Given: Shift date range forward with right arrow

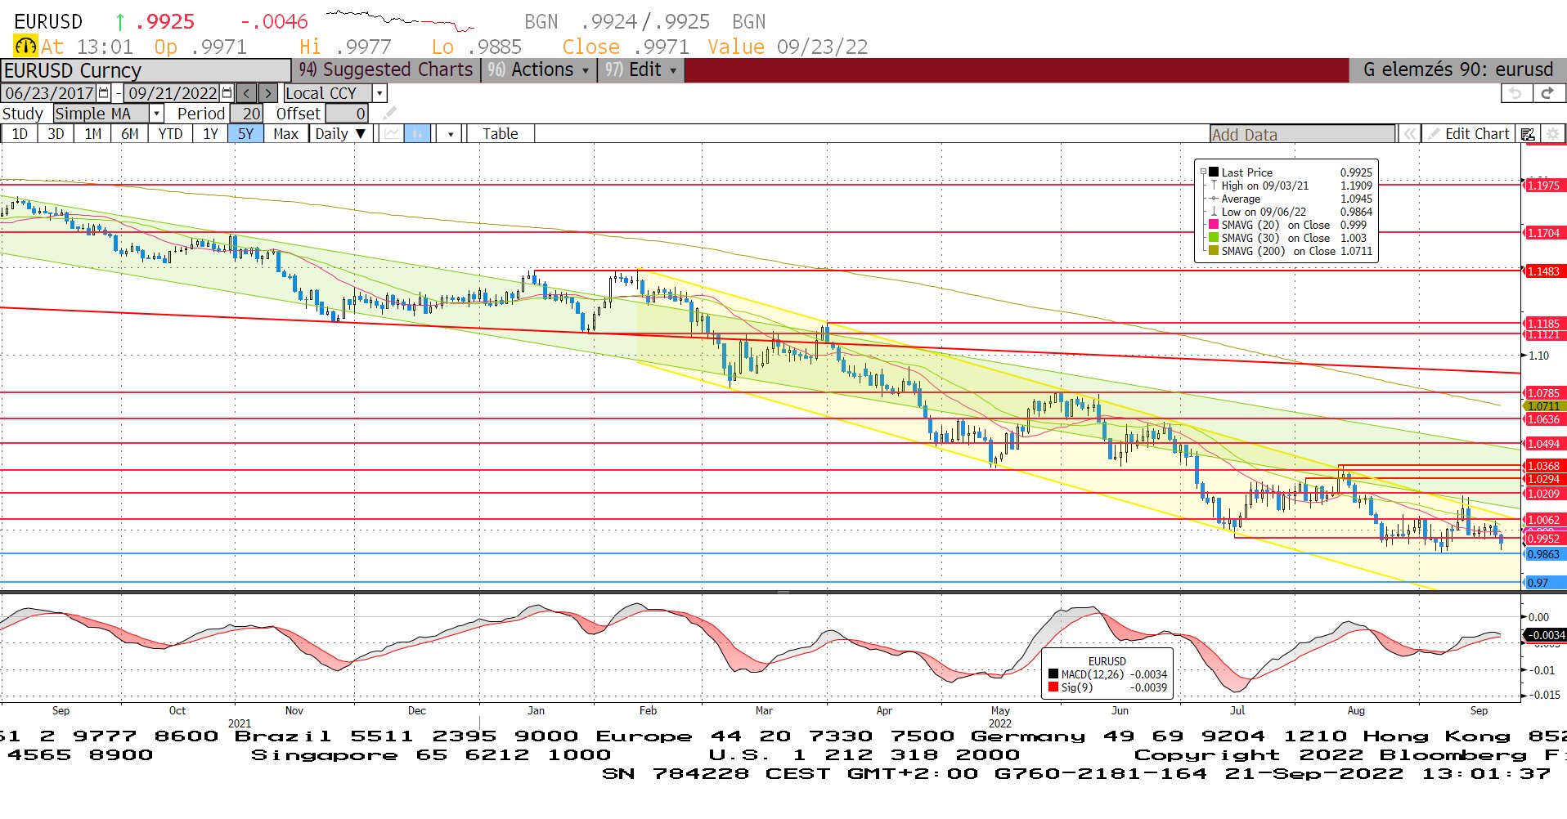Looking at the screenshot, I should [268, 93].
